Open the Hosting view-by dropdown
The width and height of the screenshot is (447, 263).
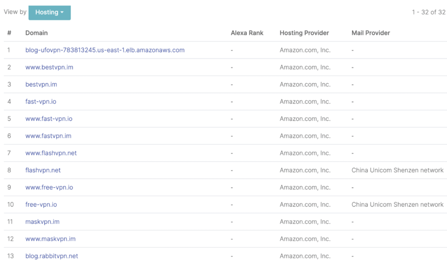tap(50, 13)
